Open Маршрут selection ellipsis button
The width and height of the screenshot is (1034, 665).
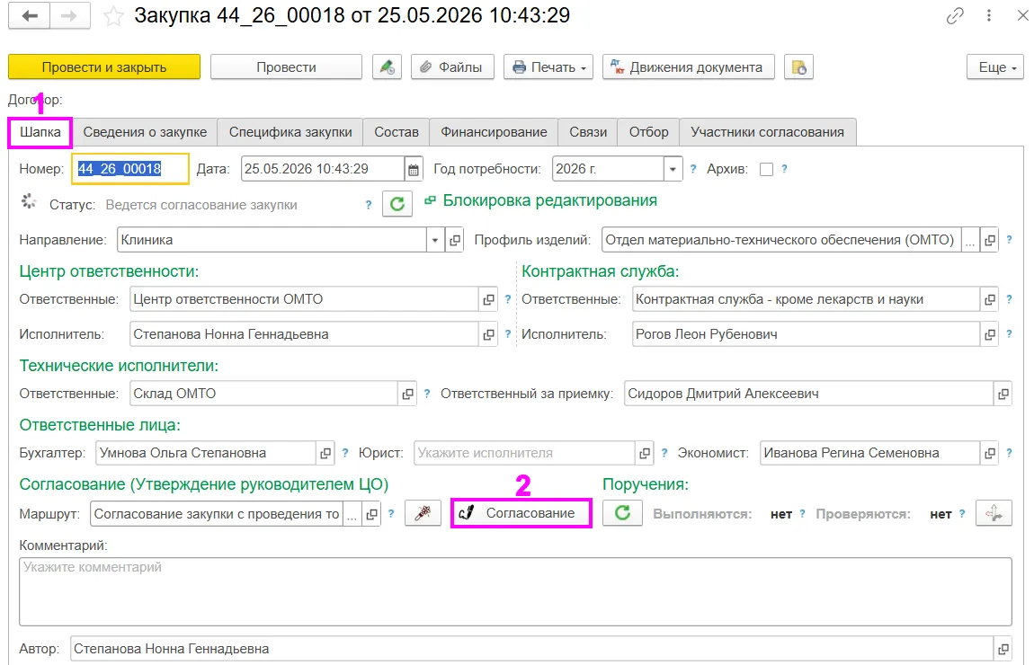pyautogui.click(x=352, y=514)
